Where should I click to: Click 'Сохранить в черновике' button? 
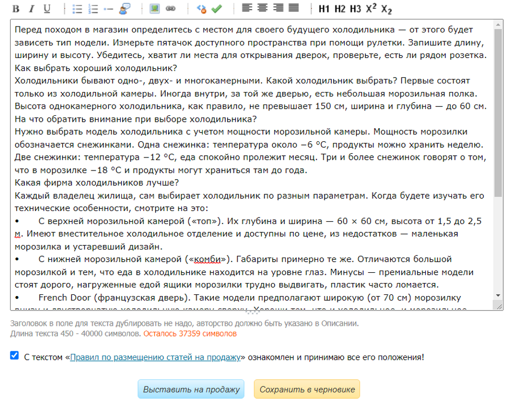click(307, 389)
